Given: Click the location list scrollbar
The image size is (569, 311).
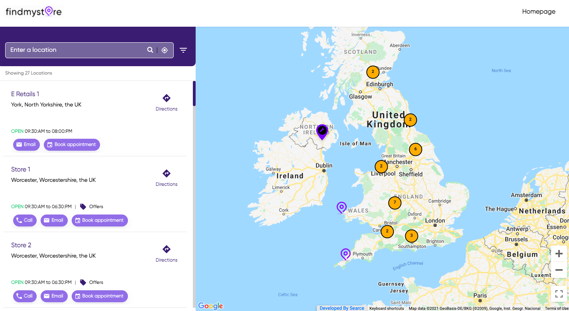Looking at the screenshot, I should (194, 94).
